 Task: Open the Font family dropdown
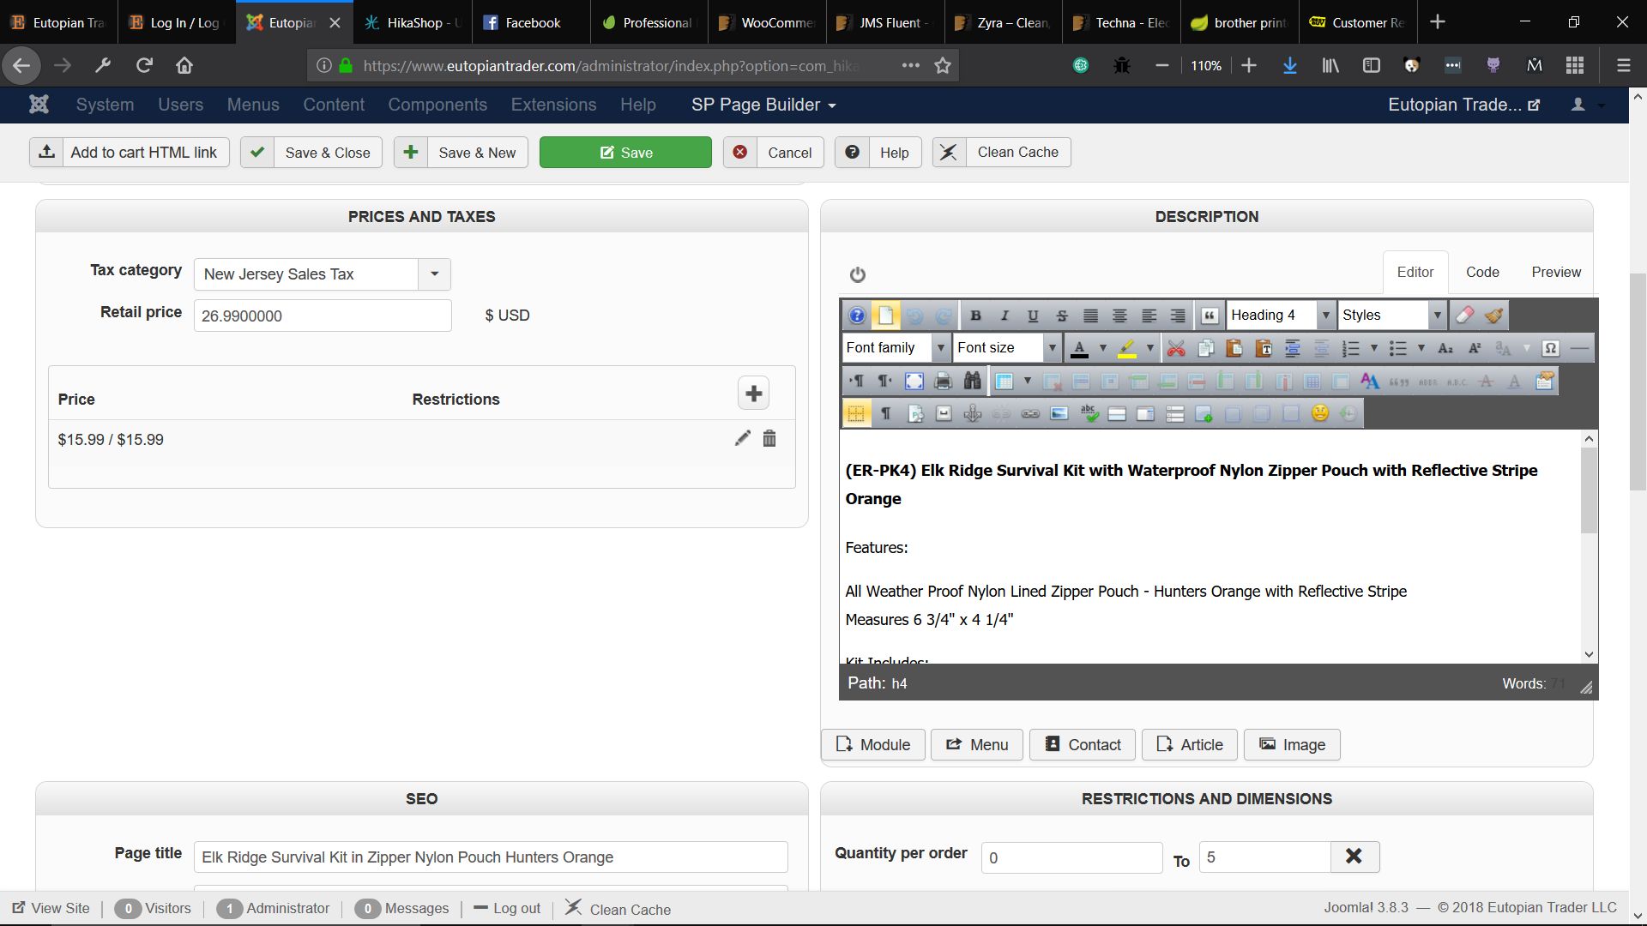coord(940,348)
